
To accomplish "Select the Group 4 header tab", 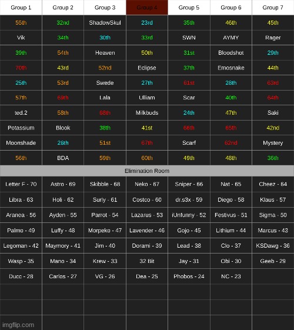I will [147, 8].
